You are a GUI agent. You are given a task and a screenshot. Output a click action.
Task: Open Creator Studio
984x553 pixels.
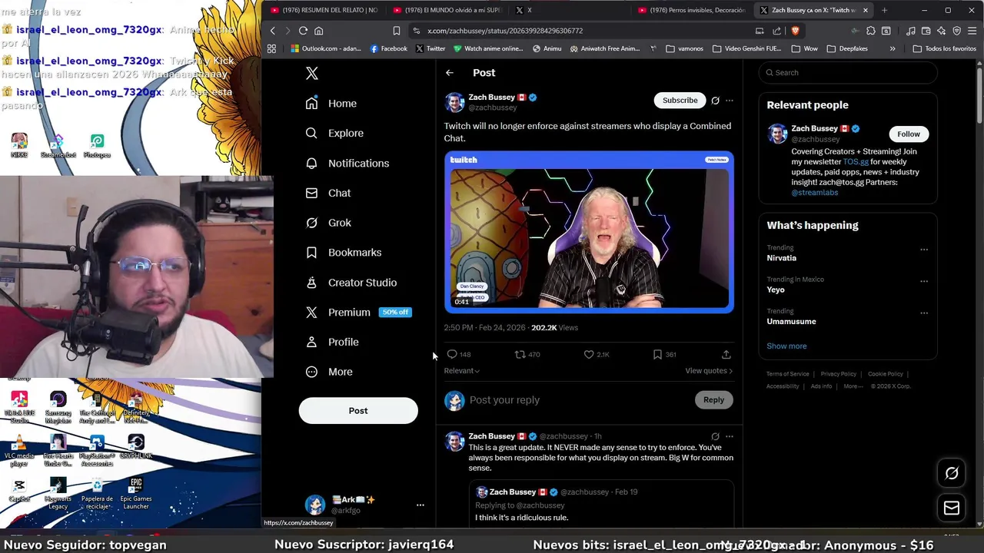(351, 283)
